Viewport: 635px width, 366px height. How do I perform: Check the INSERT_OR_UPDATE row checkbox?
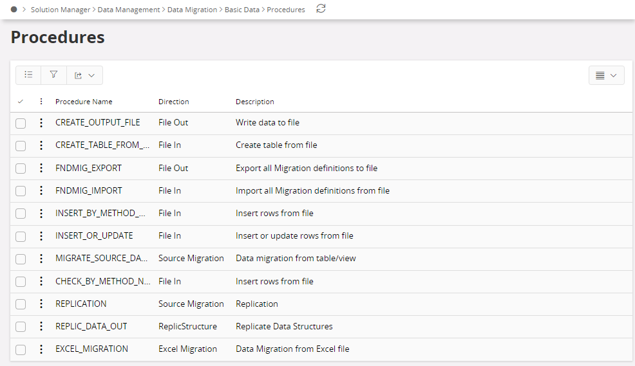(x=21, y=236)
